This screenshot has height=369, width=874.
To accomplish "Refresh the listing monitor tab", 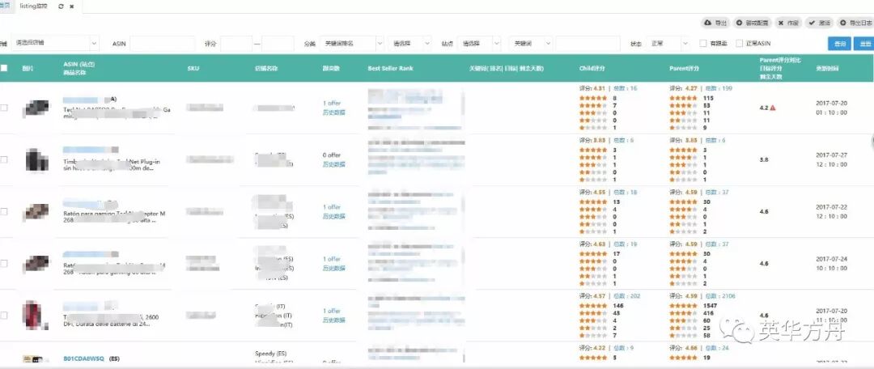I will [61, 6].
